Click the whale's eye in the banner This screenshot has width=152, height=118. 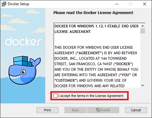click(23, 72)
